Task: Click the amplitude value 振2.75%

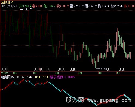Action: click(x=117, y=6)
